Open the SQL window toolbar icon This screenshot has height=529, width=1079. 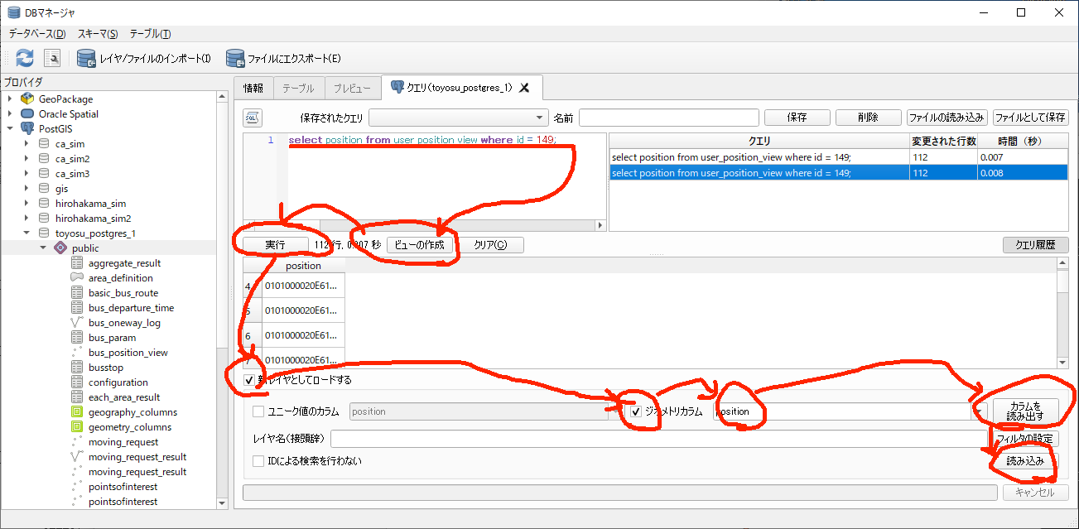tap(52, 58)
